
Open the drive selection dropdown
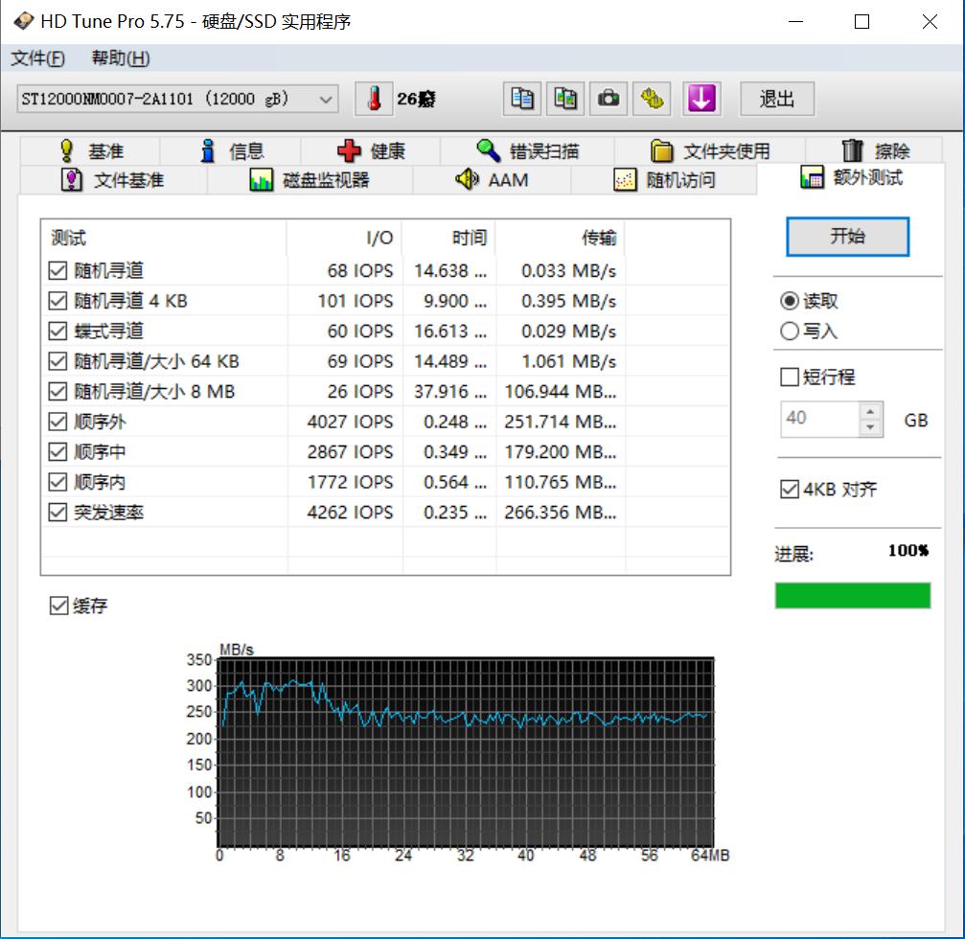click(x=328, y=98)
